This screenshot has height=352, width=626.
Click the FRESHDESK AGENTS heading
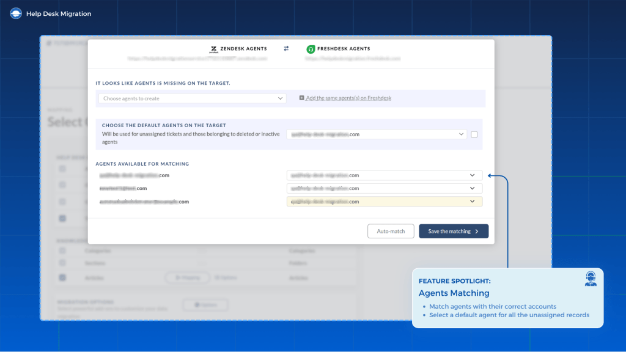point(344,49)
